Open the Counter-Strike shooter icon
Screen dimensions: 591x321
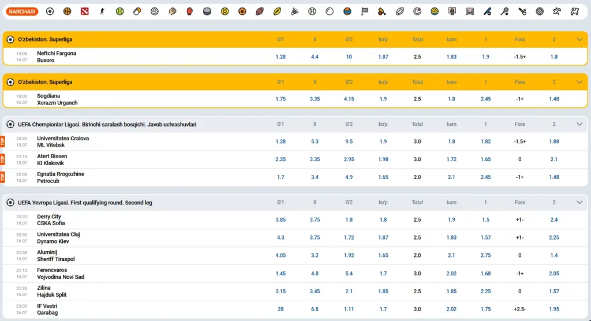point(102,12)
